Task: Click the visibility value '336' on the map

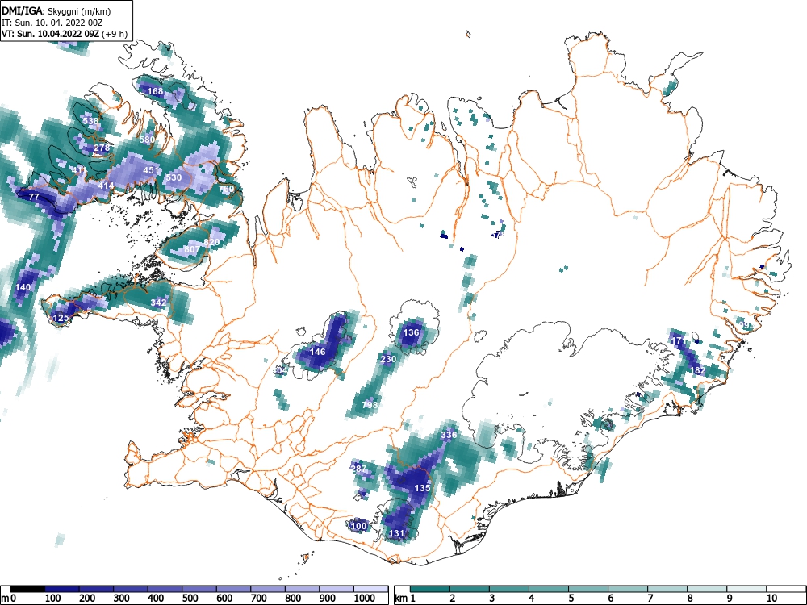Action: click(449, 436)
